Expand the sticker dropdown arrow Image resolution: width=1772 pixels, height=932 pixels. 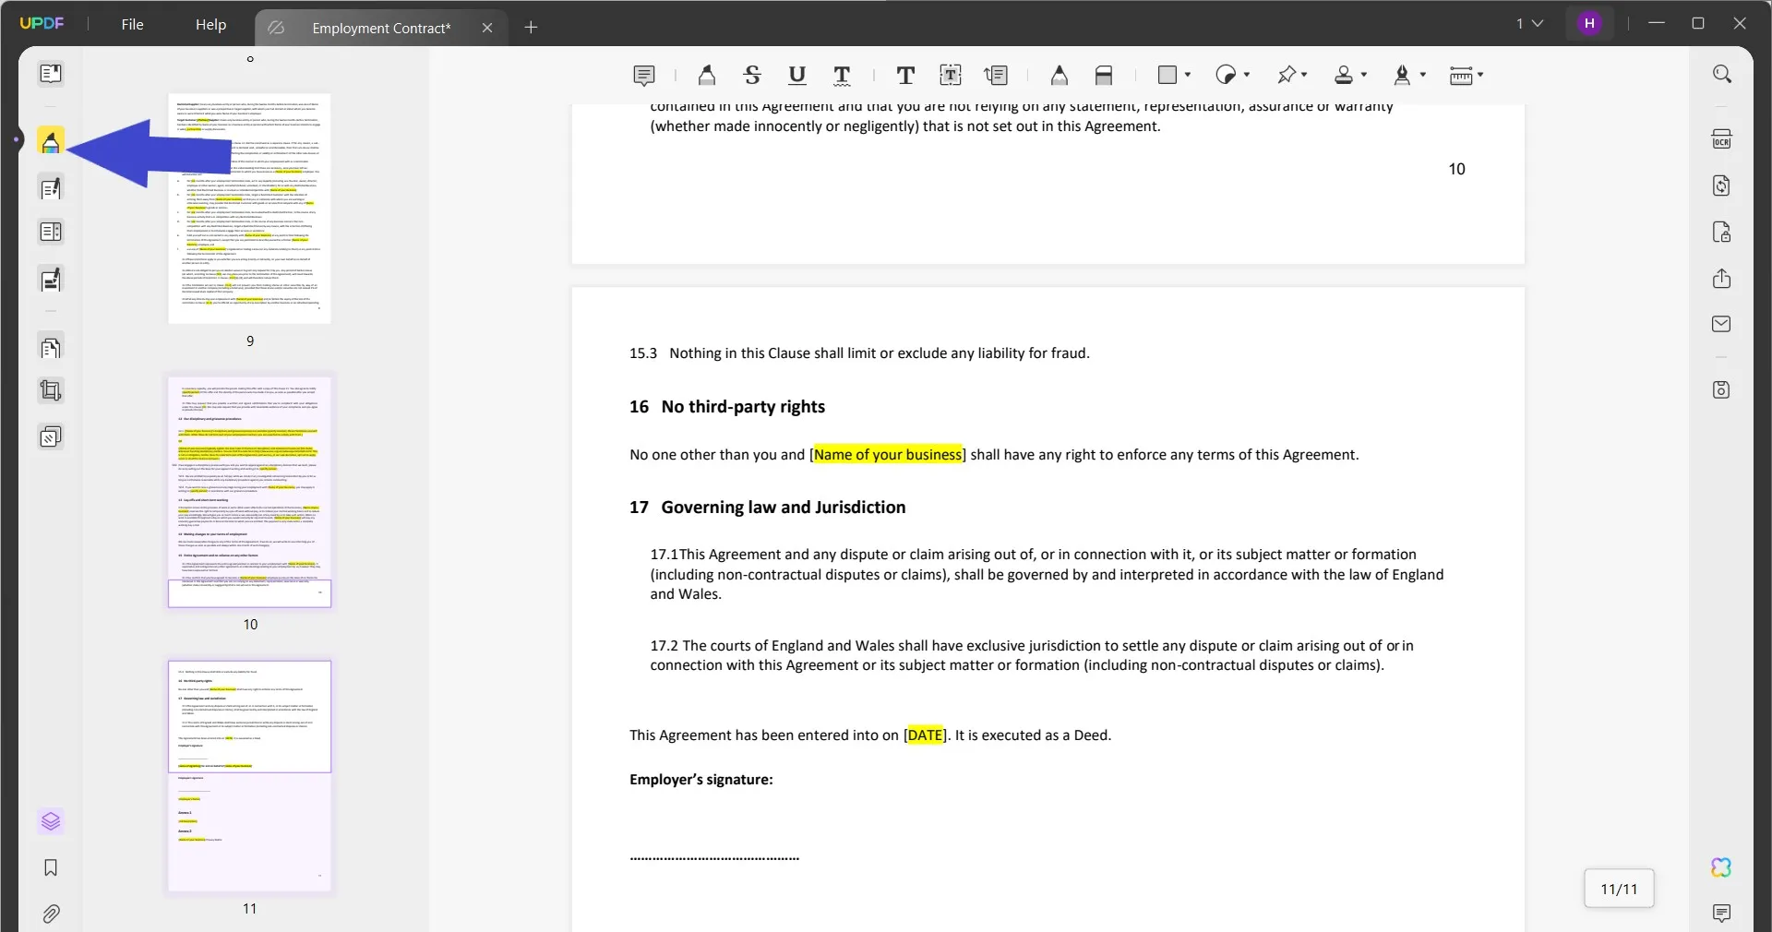tap(1247, 75)
